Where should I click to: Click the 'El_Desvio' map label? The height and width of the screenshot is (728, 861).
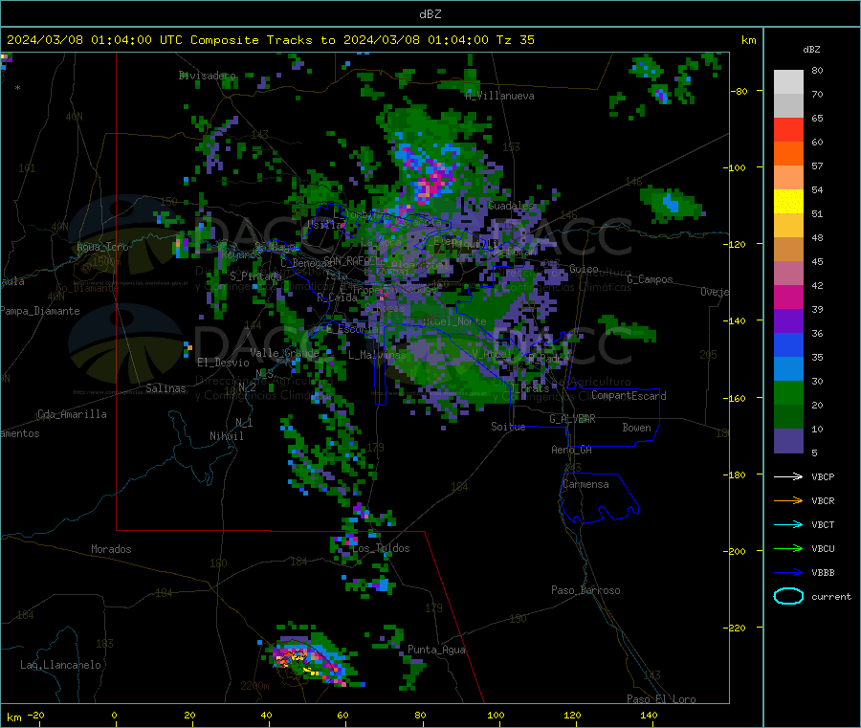point(223,363)
